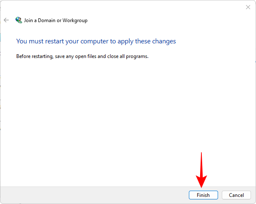
Task: Click the gray footer bar left of Finish
Action: pyautogui.click(x=92, y=195)
